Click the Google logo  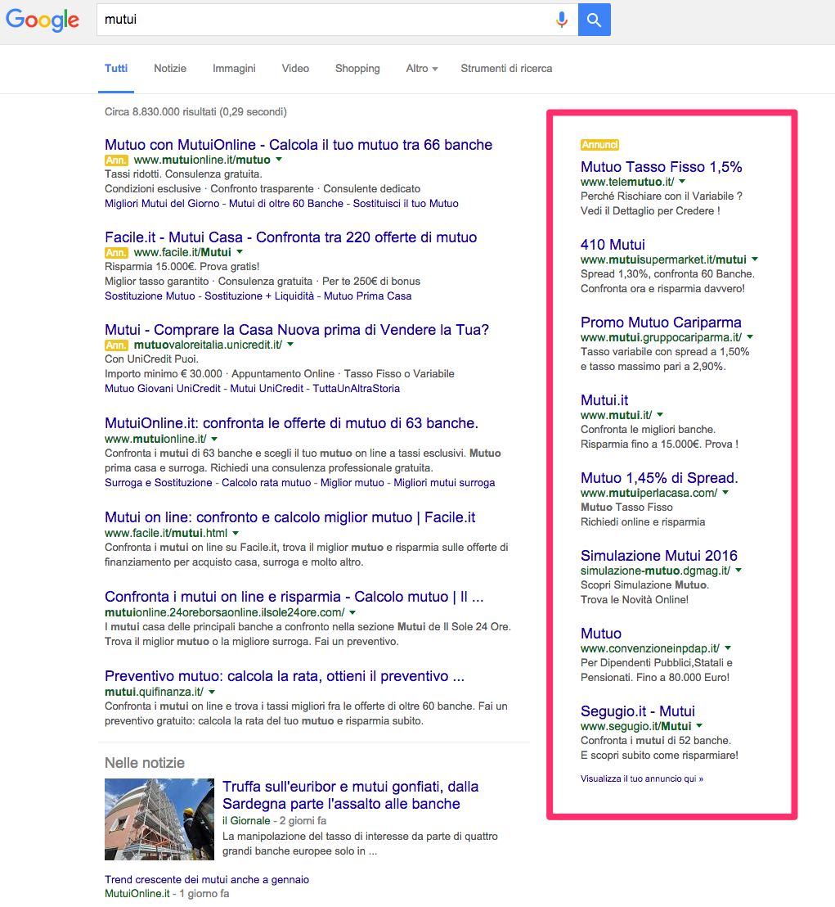pos(43,20)
